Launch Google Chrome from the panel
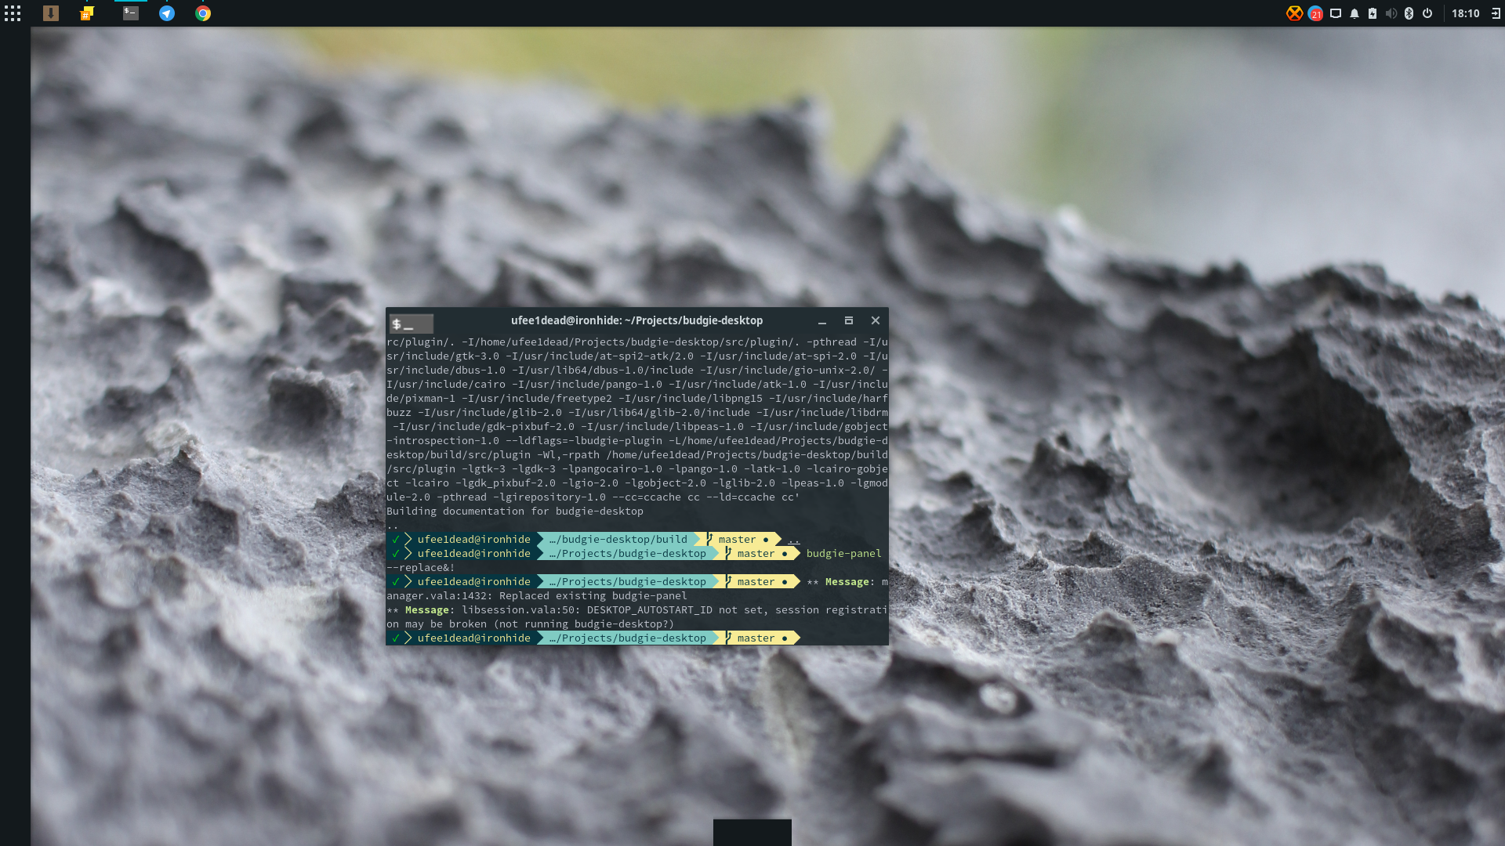 pyautogui.click(x=203, y=13)
